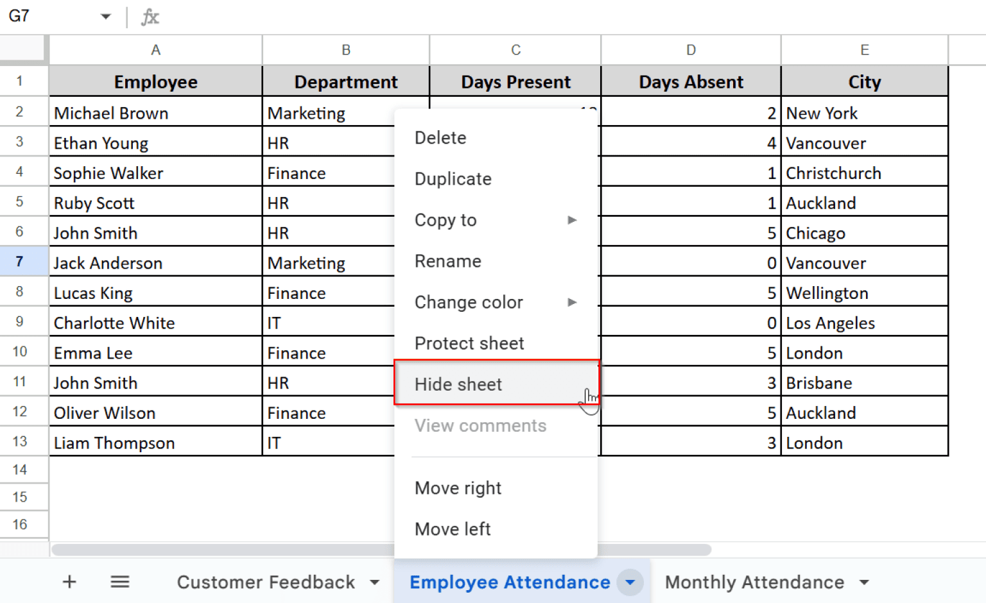Image resolution: width=986 pixels, height=603 pixels.
Task: Select Hide sheet from the menu
Action: pyautogui.click(x=458, y=384)
